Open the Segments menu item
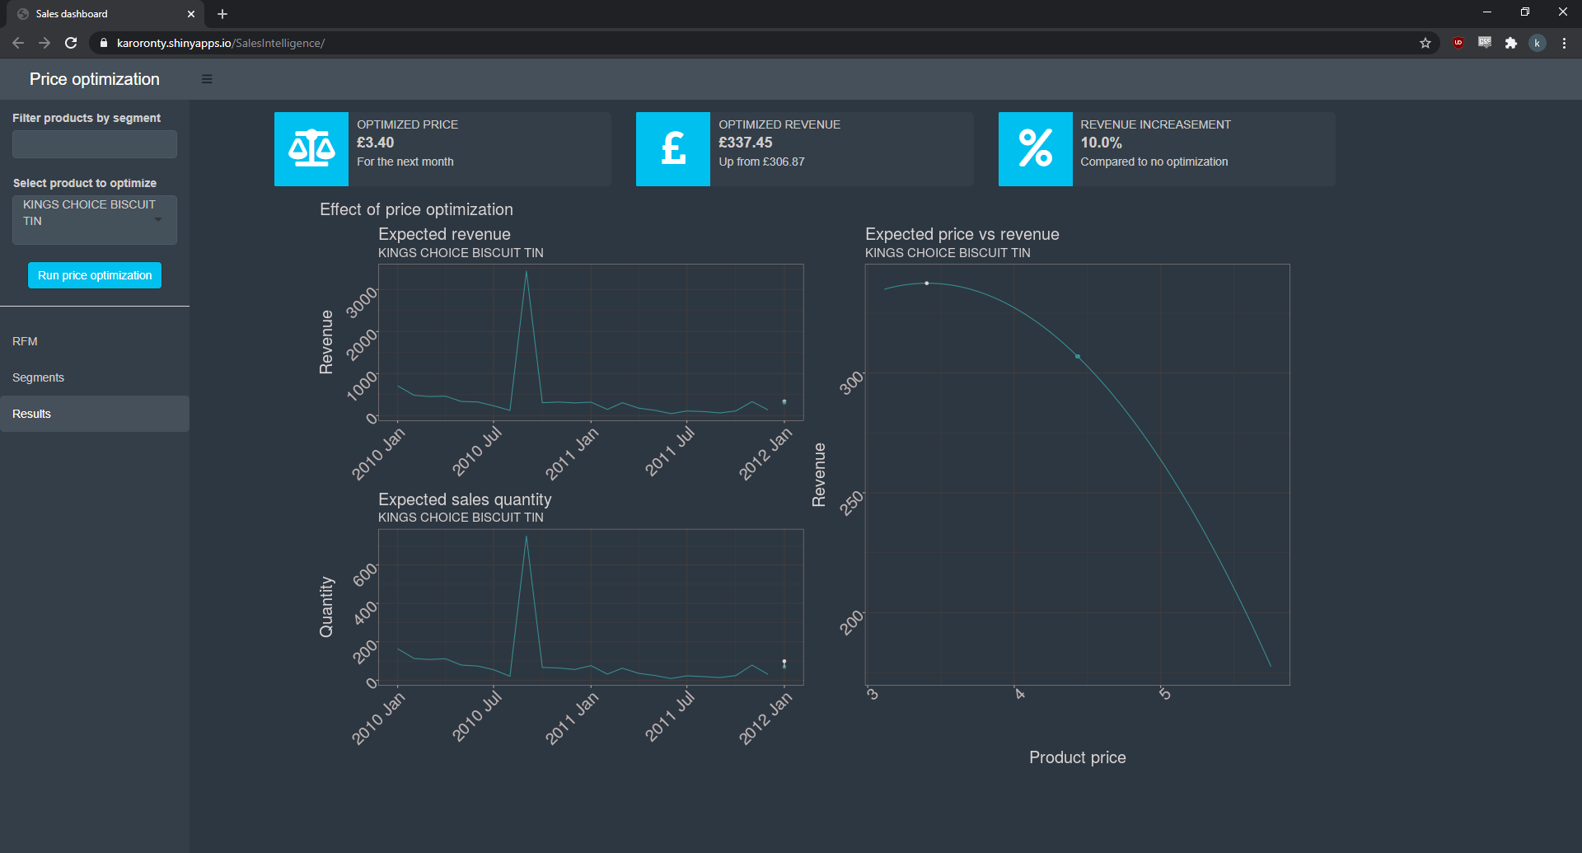The height and width of the screenshot is (853, 1582). click(95, 377)
